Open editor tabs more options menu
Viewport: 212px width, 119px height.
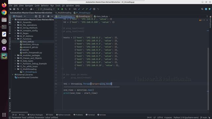click(x=207, y=16)
